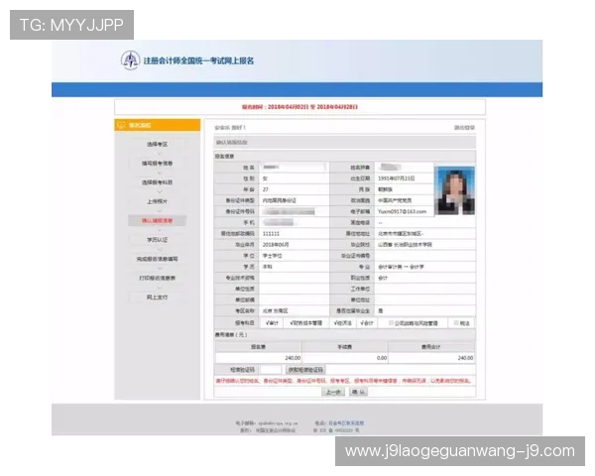Open the 网上支付 step

tap(158, 297)
